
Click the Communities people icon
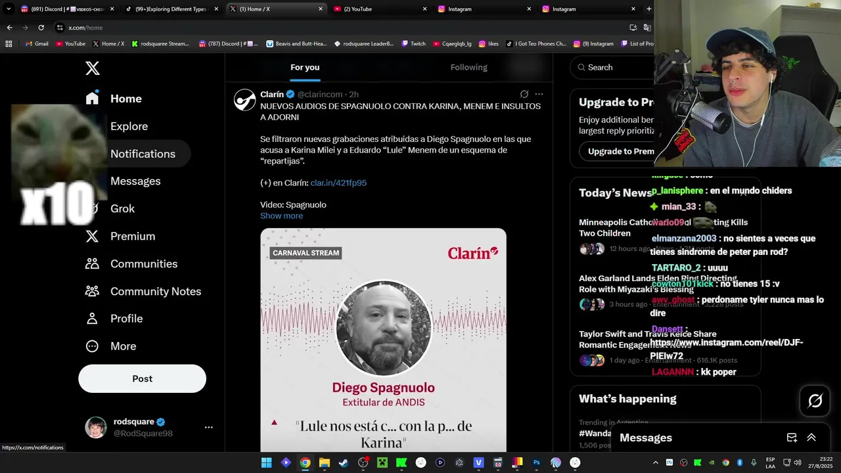(93, 264)
